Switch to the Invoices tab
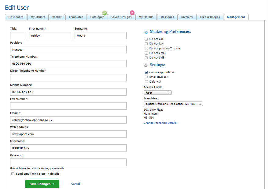This screenshot has height=189, width=269. [x=187, y=17]
